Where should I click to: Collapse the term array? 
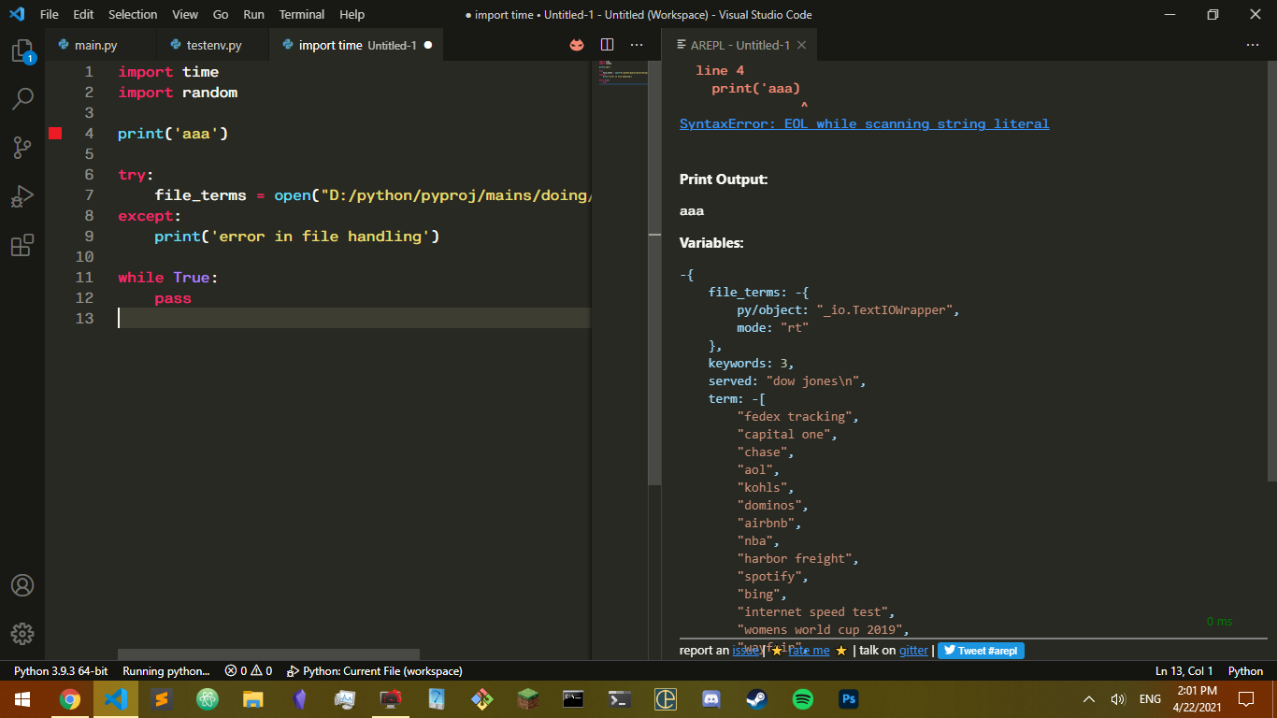[755, 399]
